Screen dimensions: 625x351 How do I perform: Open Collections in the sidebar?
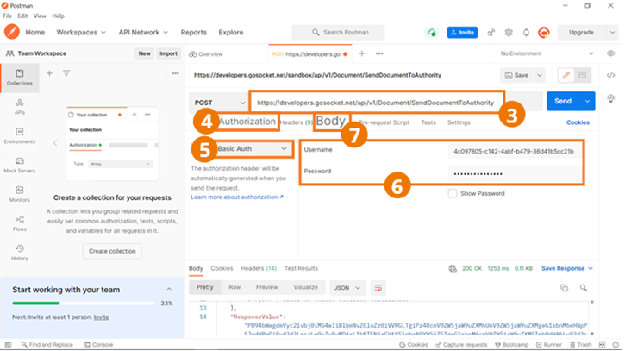coord(19,78)
